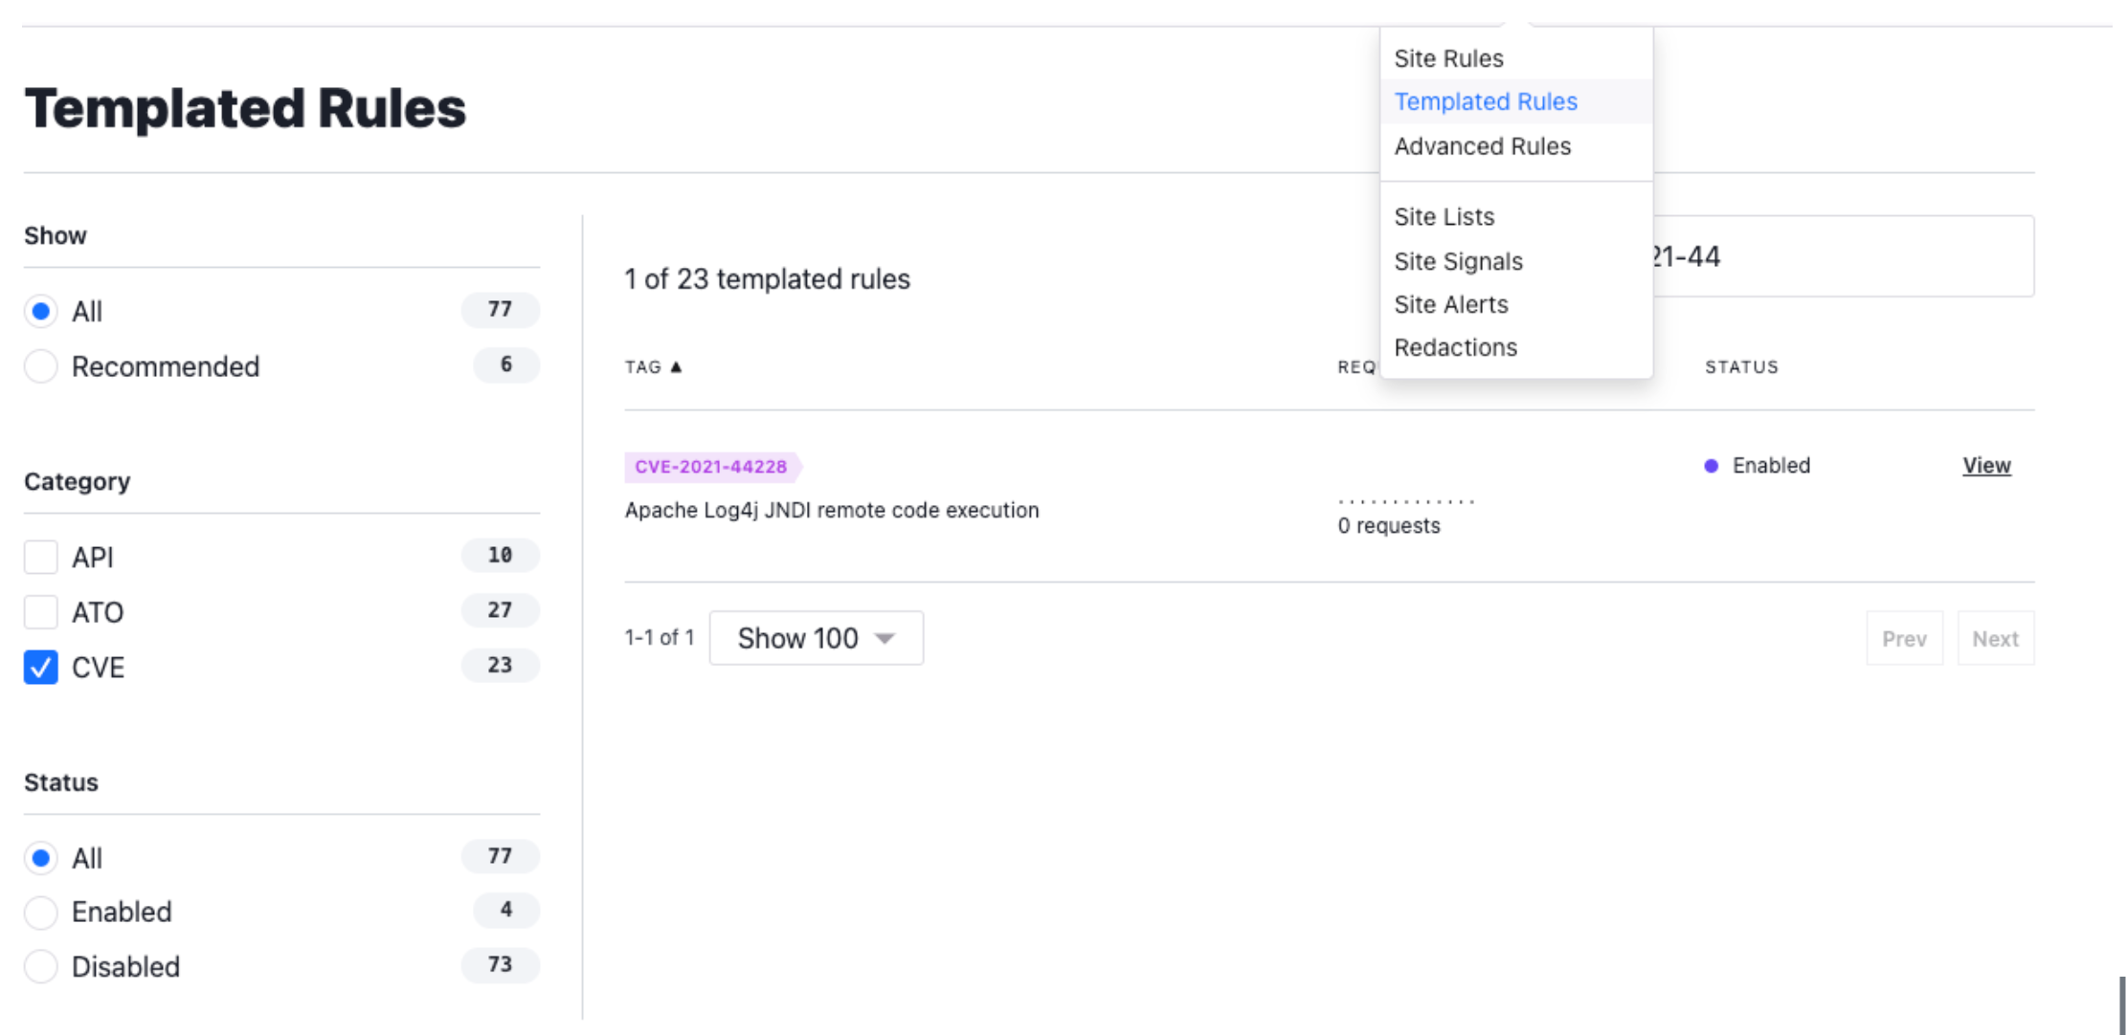Open the Show 100 page size dropdown
The width and height of the screenshot is (2127, 1035).
coord(816,638)
